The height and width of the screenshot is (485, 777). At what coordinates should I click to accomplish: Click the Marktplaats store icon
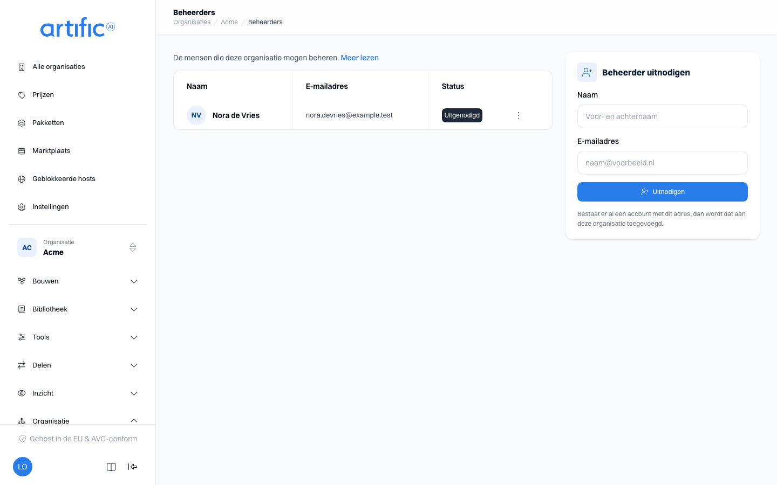click(22, 151)
